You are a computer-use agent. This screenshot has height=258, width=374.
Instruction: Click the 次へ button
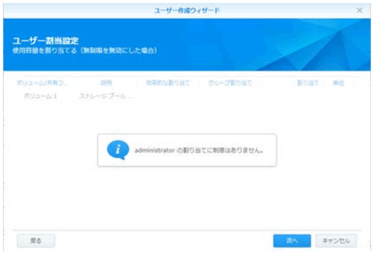[292, 240]
